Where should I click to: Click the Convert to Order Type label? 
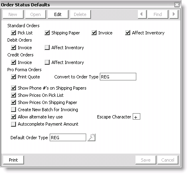pyautogui.click(x=76, y=77)
